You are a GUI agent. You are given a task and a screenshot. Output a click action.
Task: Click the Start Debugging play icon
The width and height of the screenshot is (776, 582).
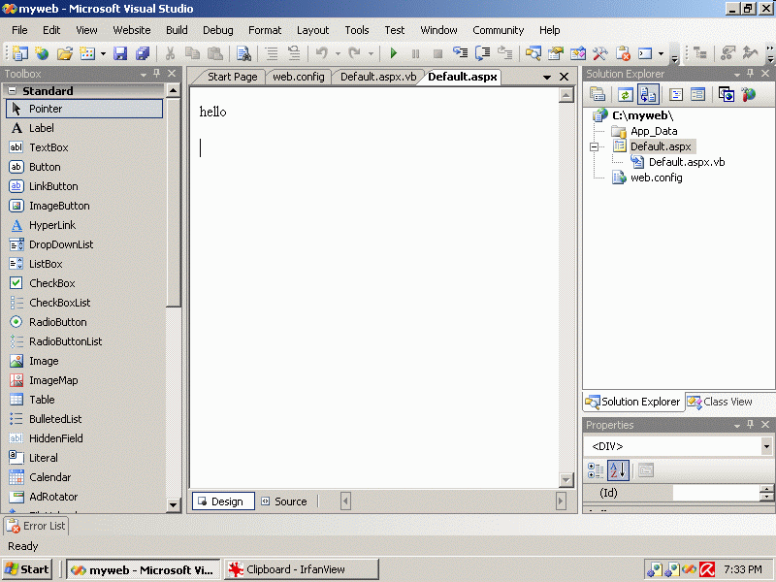click(x=394, y=53)
